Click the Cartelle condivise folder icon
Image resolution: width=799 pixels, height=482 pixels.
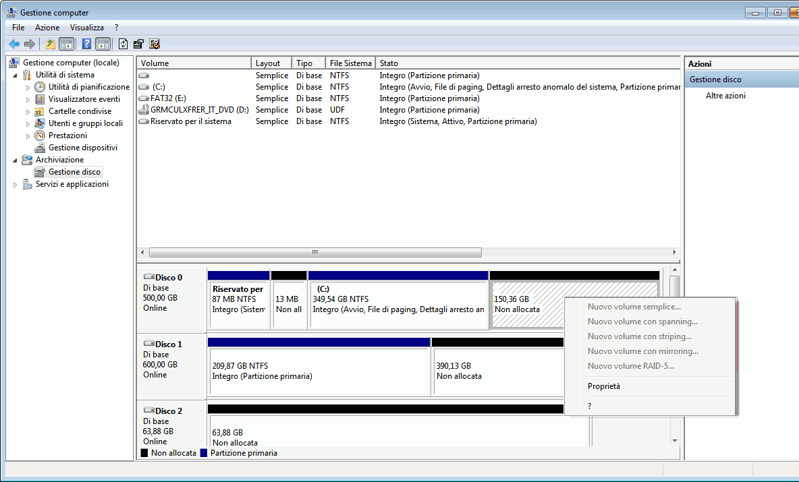pos(40,111)
